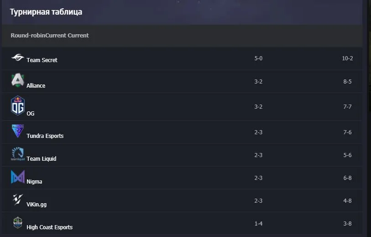This screenshot has height=237, width=371.
Task: Click the Alliance team logo
Action: (x=18, y=80)
